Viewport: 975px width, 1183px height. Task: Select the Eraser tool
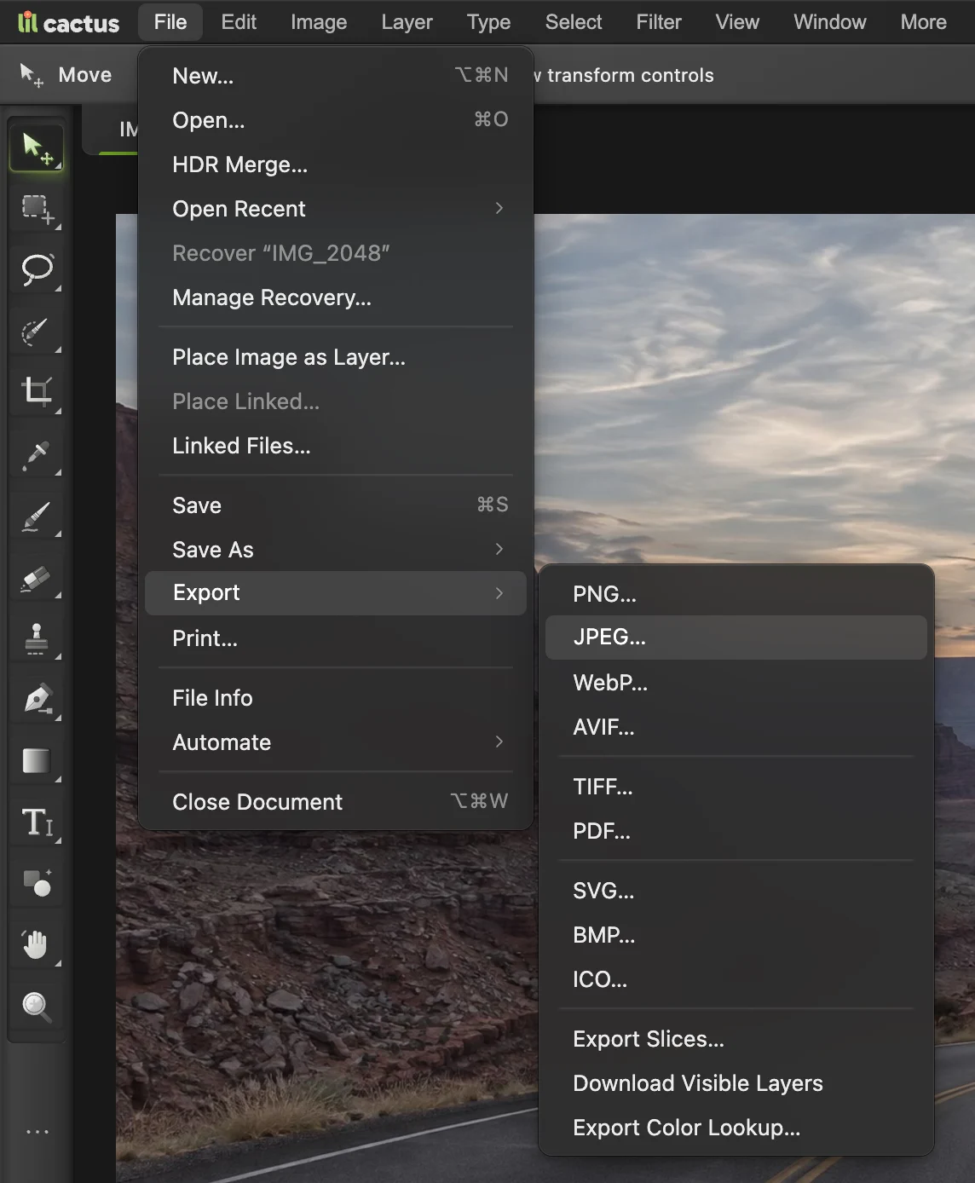37,578
